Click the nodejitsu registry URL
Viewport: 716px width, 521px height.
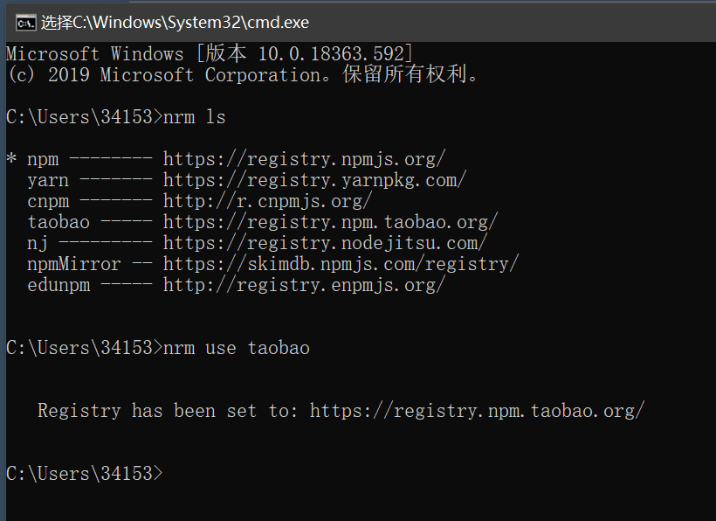[325, 243]
